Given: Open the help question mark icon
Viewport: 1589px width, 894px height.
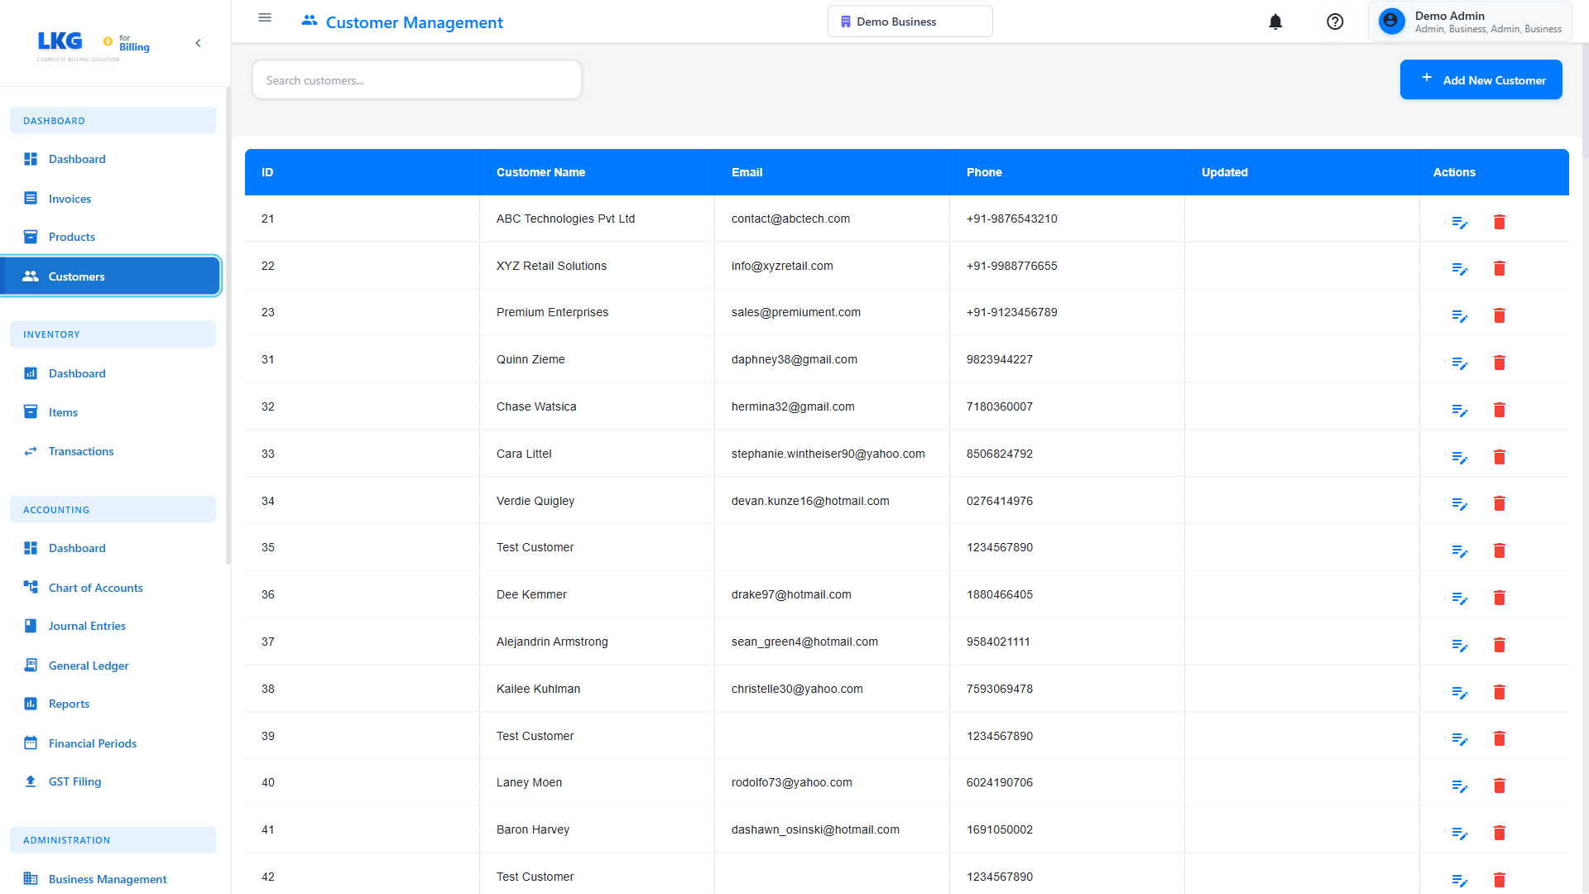Looking at the screenshot, I should coord(1335,22).
